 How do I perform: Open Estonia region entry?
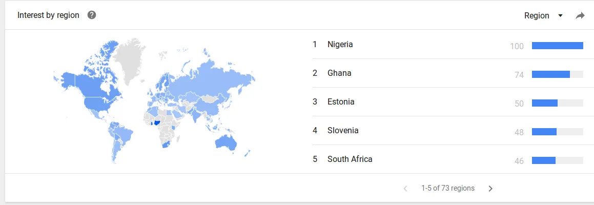tap(341, 101)
